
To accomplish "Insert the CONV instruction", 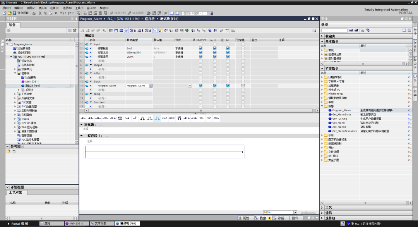I will pos(216,118).
